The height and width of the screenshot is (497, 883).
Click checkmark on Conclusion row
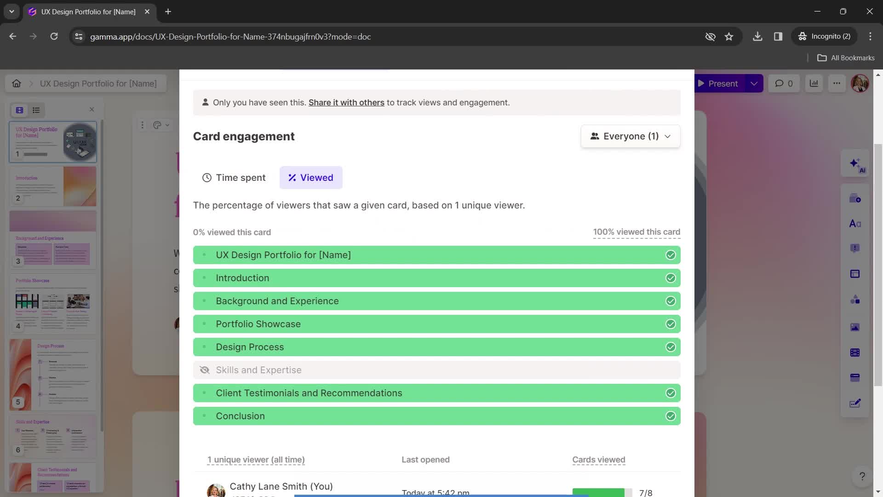(671, 416)
